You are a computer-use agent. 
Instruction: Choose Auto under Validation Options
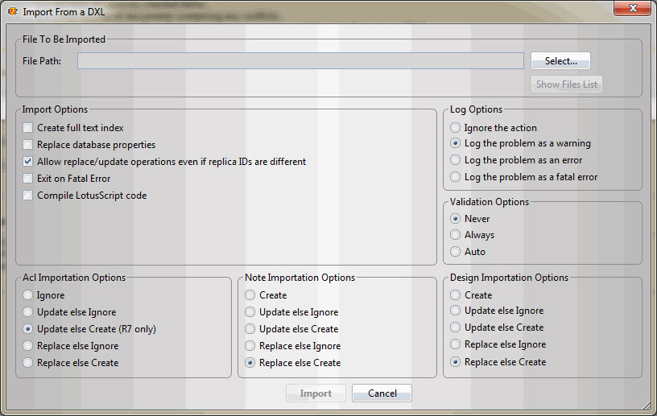457,252
